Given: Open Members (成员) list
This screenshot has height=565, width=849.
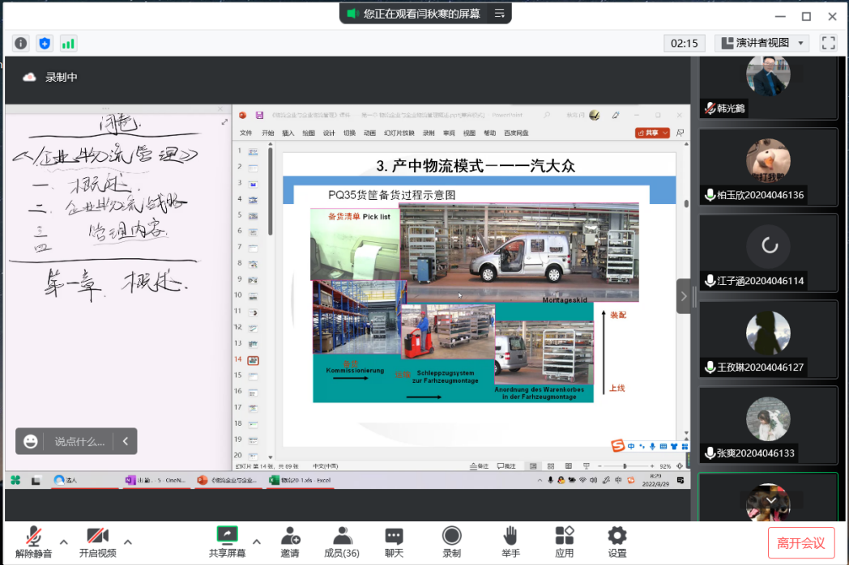Looking at the screenshot, I should click(342, 542).
